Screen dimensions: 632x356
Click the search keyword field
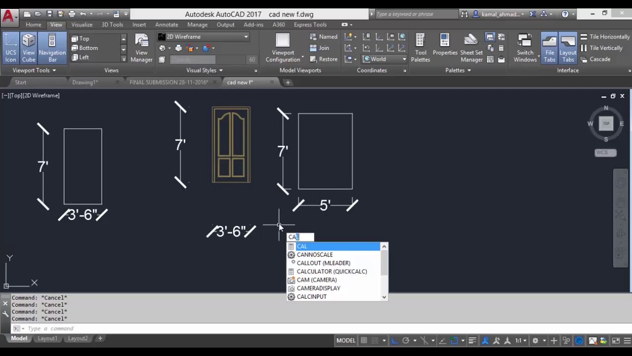[x=416, y=14]
